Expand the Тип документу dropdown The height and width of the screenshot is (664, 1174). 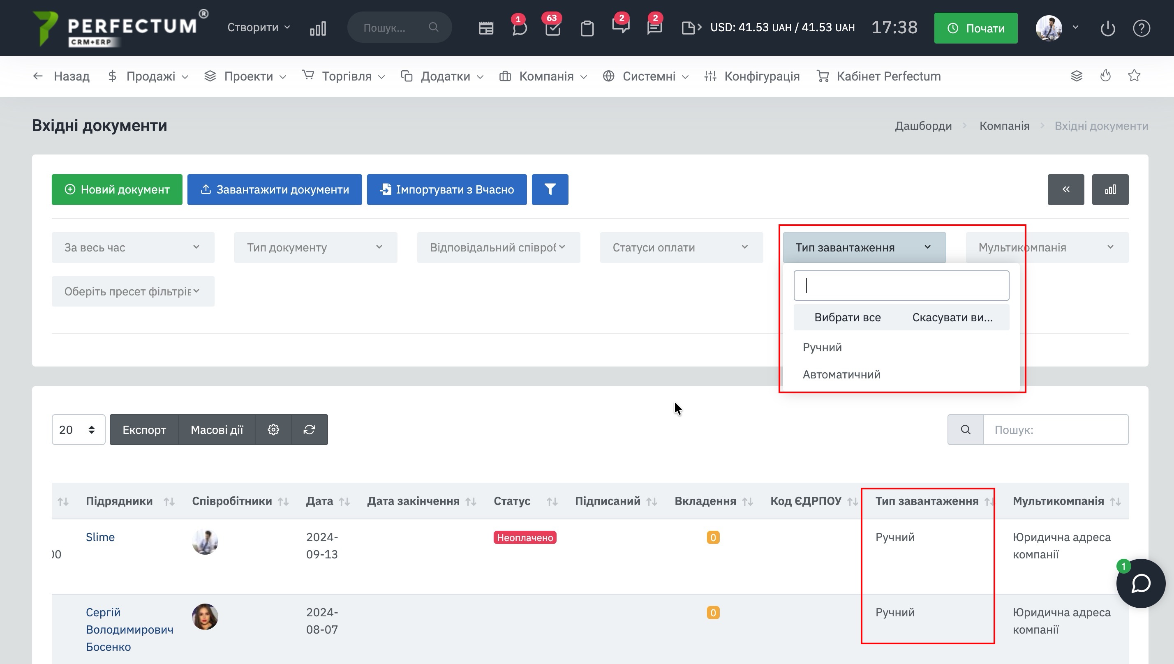pos(315,248)
